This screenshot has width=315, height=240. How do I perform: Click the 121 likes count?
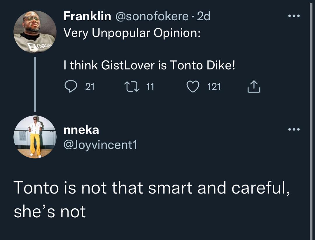214,87
